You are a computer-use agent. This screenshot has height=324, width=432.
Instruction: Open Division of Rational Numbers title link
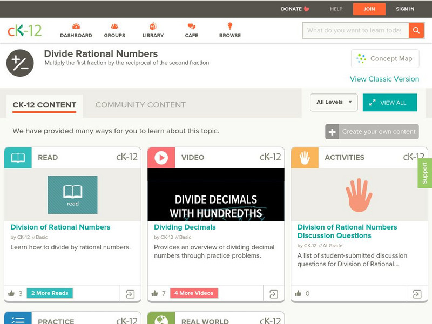[60, 227]
